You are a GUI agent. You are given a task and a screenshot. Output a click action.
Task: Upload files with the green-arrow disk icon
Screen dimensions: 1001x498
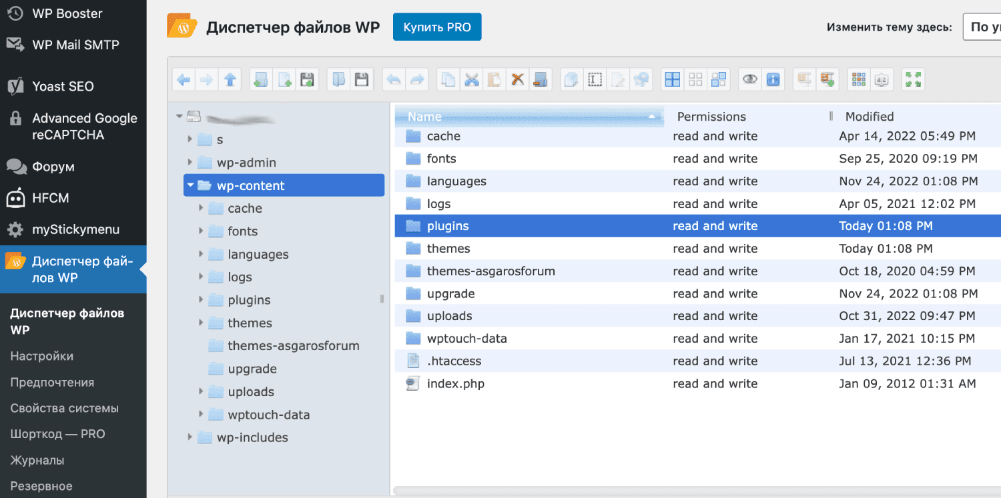308,80
